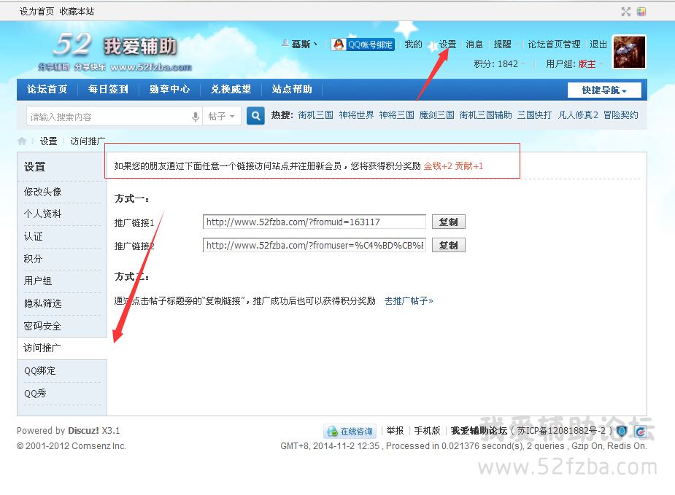The height and width of the screenshot is (495, 675).
Task: Click 设置 in the breadcrumb
Action: [x=48, y=141]
